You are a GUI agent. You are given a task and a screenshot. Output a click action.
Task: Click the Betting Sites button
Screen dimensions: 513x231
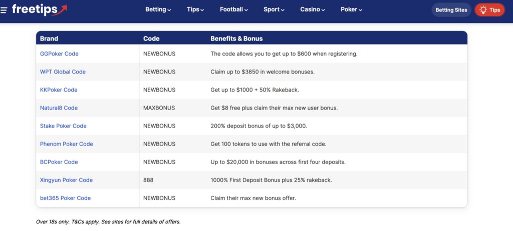pyautogui.click(x=451, y=10)
